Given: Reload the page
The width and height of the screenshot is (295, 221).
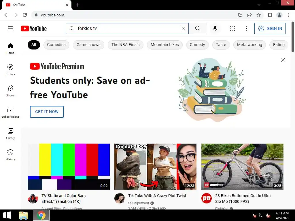Looking at the screenshot, I should click(x=25, y=15).
